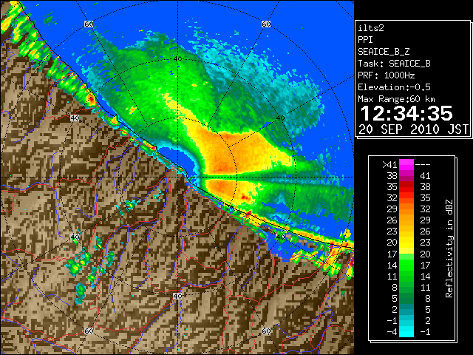The height and width of the screenshot is (355, 473).
Task: Pick the medium green 8 to 11 swatch
Action: [406, 288]
